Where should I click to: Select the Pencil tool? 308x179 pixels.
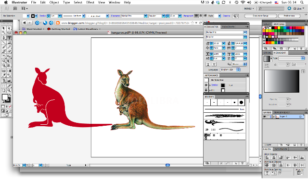click(9, 47)
